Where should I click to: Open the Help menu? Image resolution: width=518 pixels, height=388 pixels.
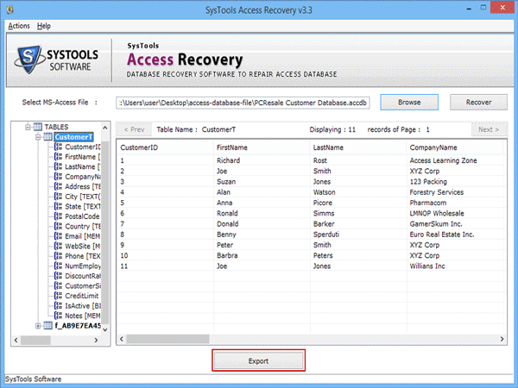click(44, 26)
